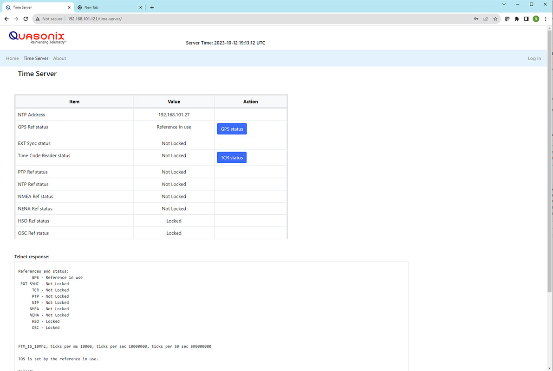
Task: Click the browser back arrow
Action: [7, 19]
